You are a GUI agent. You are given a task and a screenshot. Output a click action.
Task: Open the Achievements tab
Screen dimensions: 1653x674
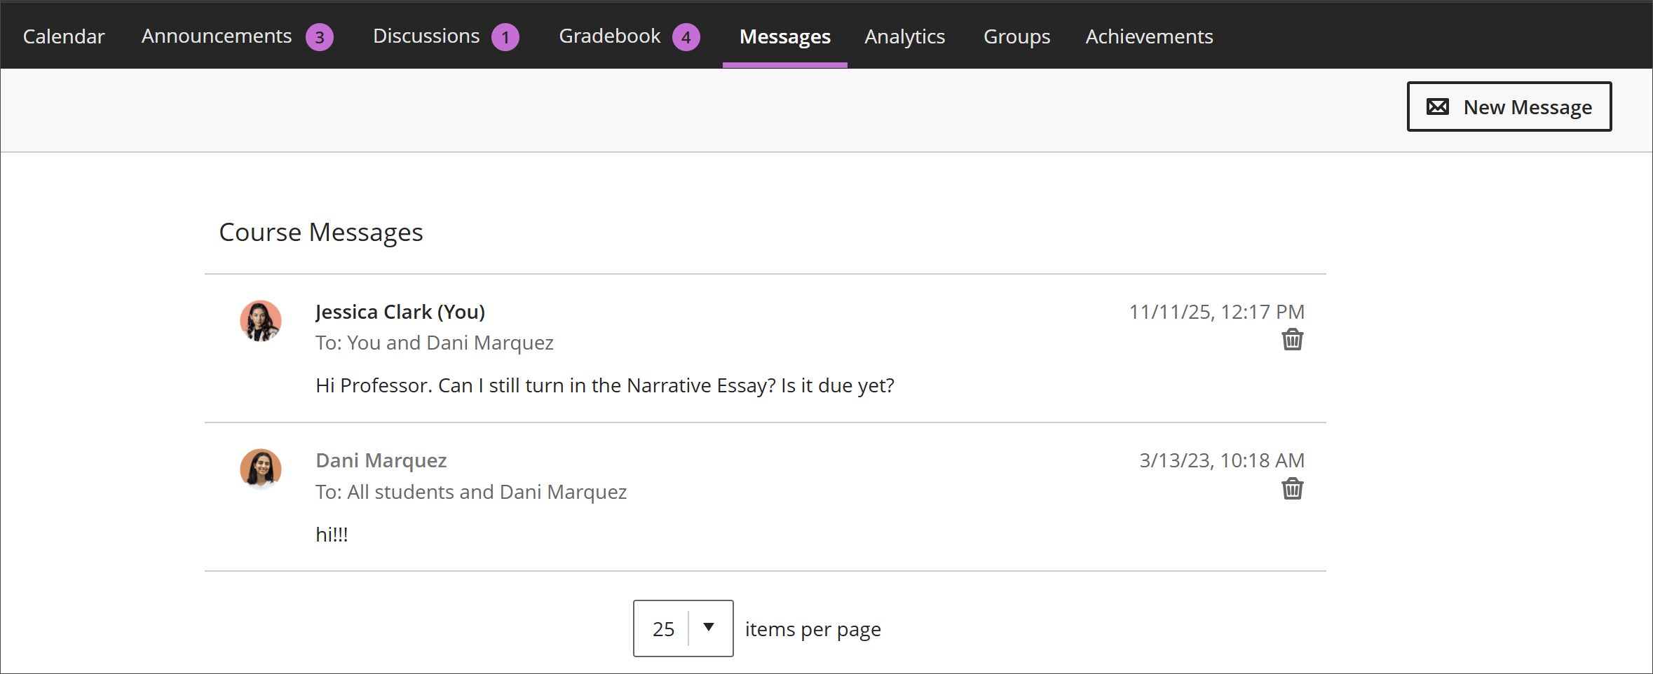(1148, 36)
